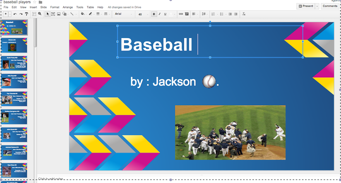Open the Tools menu

80,7
